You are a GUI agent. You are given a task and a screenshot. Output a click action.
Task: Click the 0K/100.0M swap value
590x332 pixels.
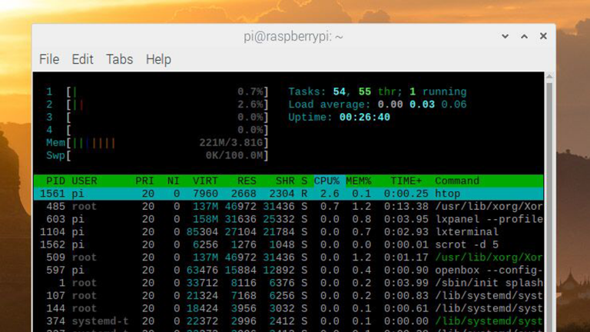tap(234, 156)
